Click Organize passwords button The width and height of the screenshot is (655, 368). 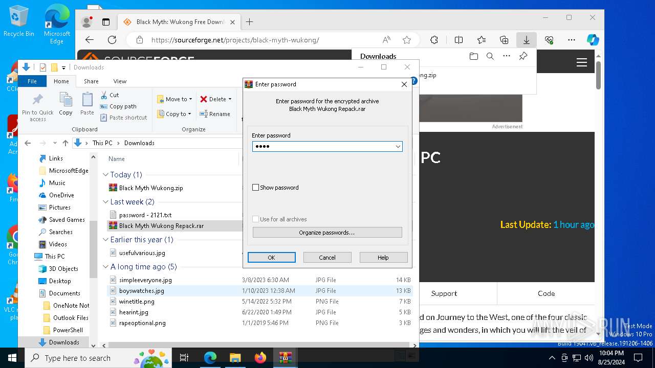pyautogui.click(x=327, y=233)
